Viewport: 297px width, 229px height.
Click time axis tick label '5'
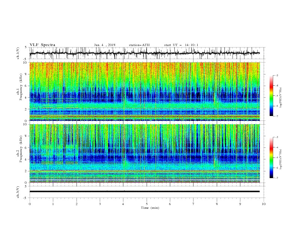pos(147,204)
